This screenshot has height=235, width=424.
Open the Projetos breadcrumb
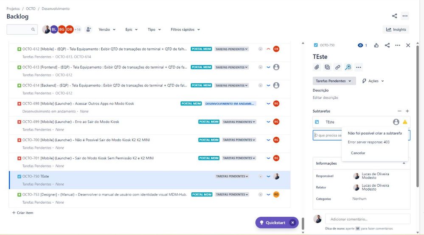point(13,8)
